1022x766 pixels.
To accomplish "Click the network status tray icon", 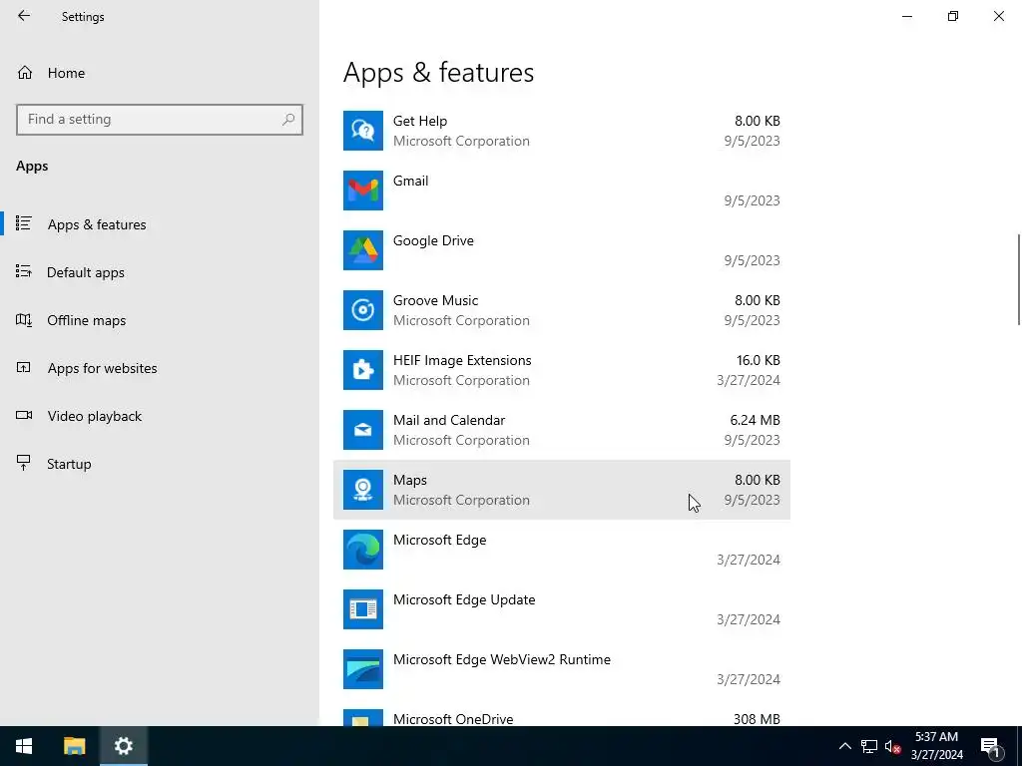I will coord(869,746).
